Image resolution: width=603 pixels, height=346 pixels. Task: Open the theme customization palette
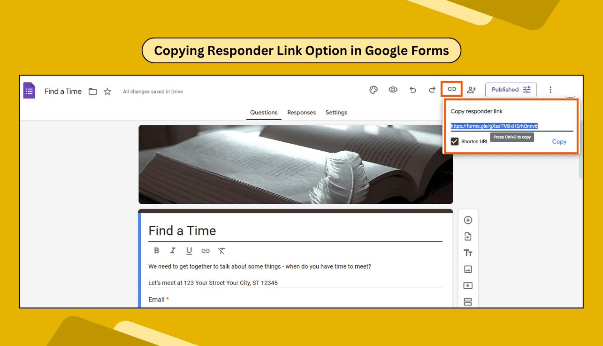coord(373,89)
